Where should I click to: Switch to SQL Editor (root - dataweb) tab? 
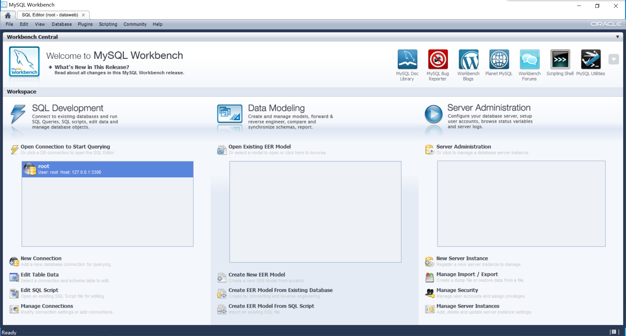click(50, 15)
